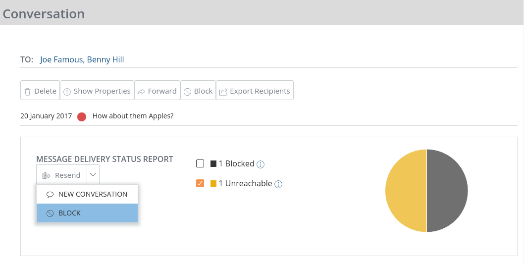The height and width of the screenshot is (265, 524).
Task: Click the Delete trash icon
Action: (x=28, y=92)
